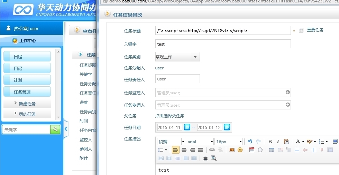Screen dimensions: 339x175
Task: Open calendar picker for start date 2015-01-11
Action: pyautogui.click(x=187, y=127)
